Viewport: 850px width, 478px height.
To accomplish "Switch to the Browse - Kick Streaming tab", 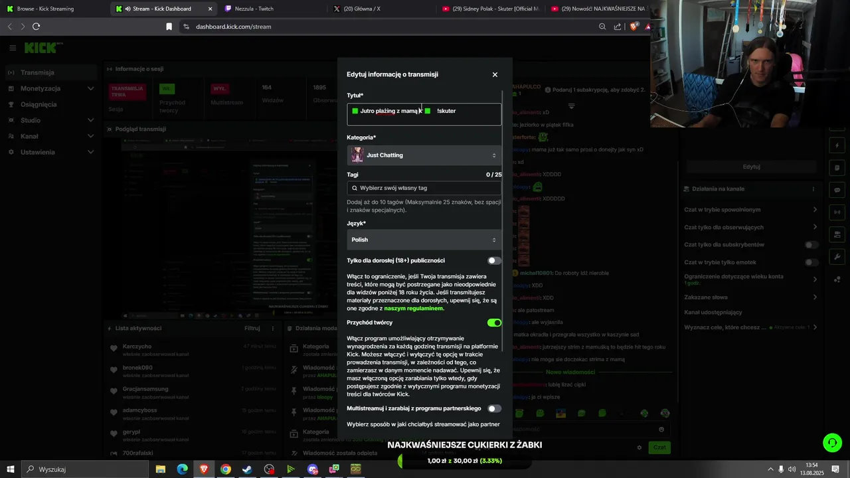I will [53, 9].
